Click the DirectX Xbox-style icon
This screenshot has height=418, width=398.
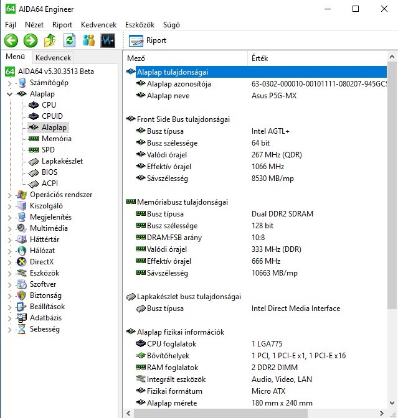(22, 262)
